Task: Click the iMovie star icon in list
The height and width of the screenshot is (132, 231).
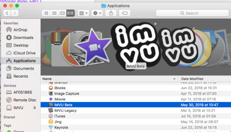Action: (51, 99)
